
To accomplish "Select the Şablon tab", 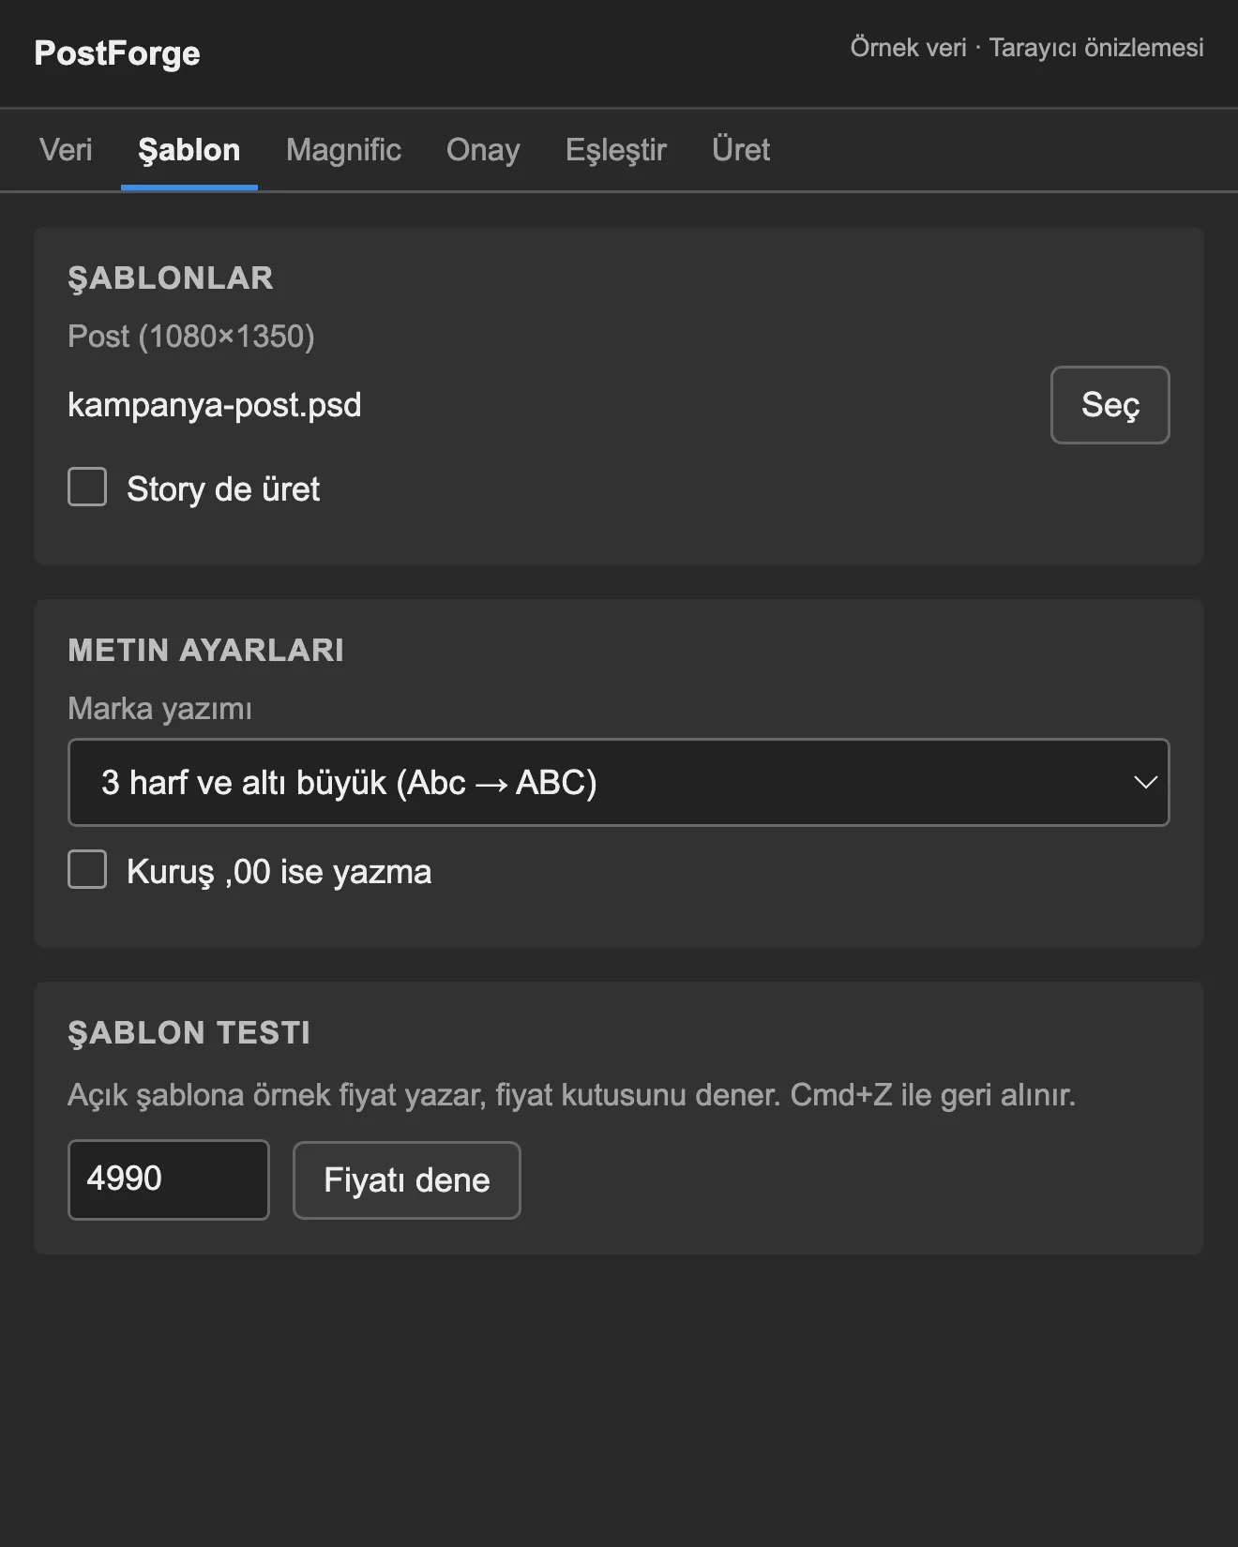I will pyautogui.click(x=189, y=150).
